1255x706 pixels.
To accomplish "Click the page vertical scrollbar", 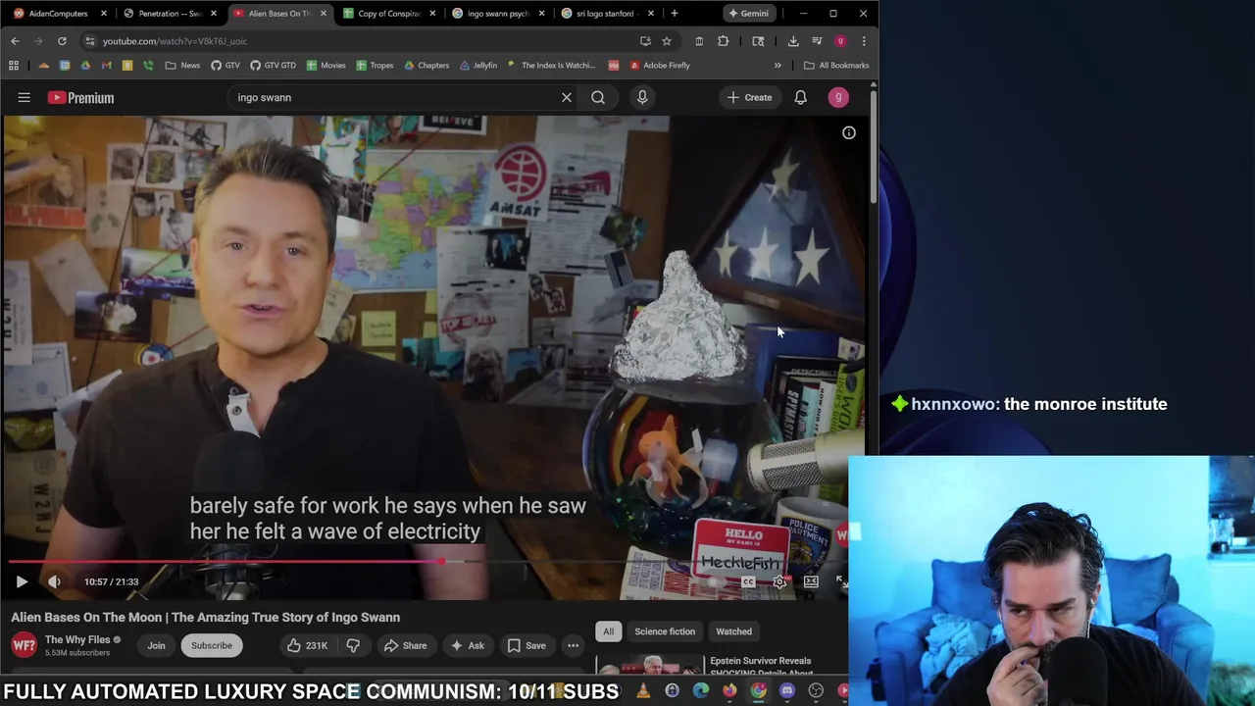I will point(873,147).
